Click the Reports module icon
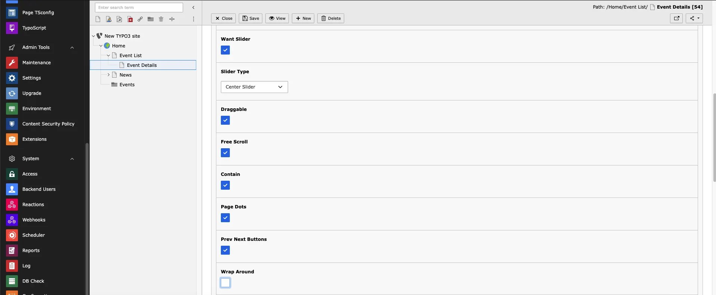Viewport: 716px width, 295px height. (x=12, y=251)
